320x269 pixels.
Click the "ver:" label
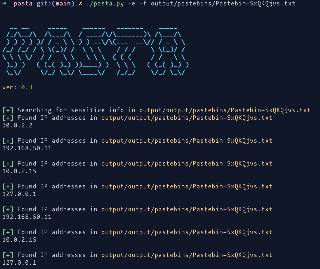[x=10, y=87]
